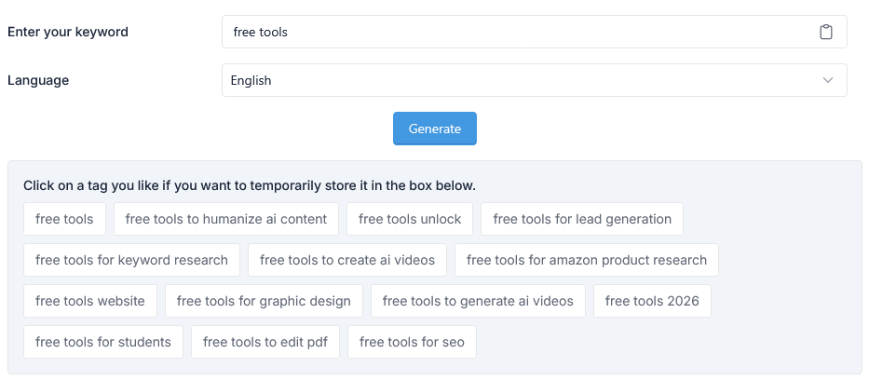This screenshot has width=869, height=381.
Task: Store the 'free tools for seo' tag
Action: click(412, 342)
